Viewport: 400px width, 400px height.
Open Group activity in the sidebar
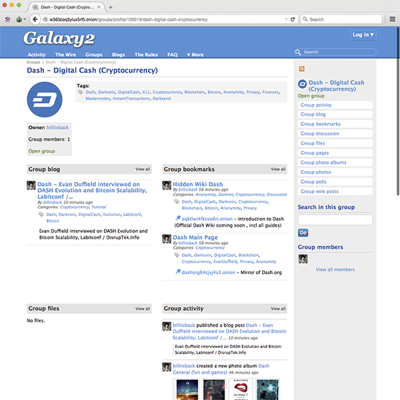tap(335, 105)
